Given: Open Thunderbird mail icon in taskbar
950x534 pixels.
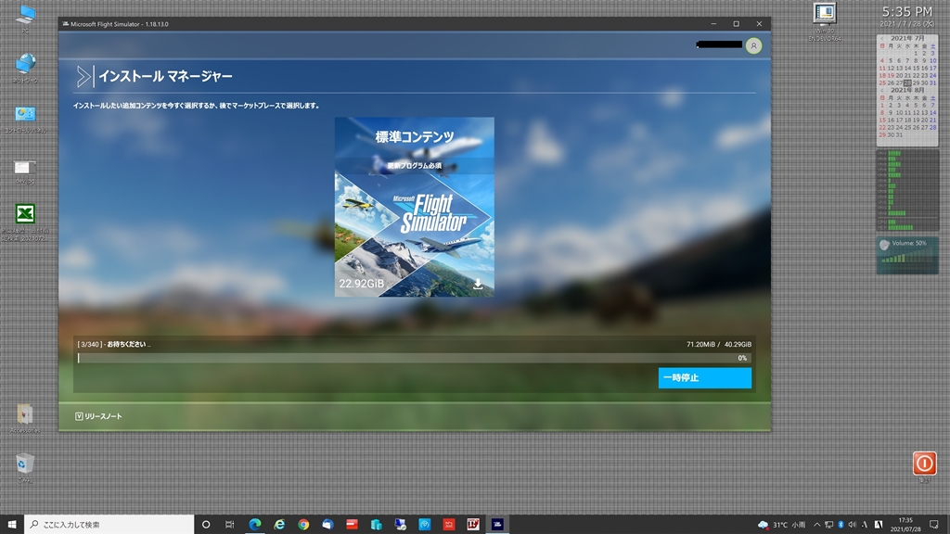Looking at the screenshot, I should coord(327,525).
